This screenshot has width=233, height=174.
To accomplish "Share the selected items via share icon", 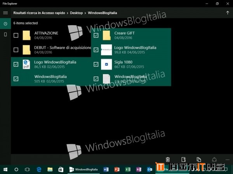I will [214, 159].
